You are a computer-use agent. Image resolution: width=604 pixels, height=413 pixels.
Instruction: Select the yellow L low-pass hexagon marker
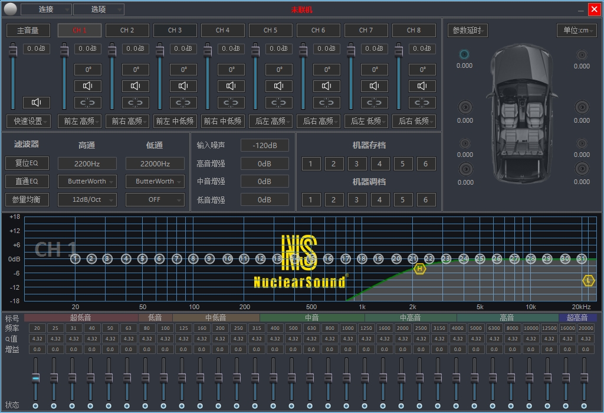click(x=588, y=281)
